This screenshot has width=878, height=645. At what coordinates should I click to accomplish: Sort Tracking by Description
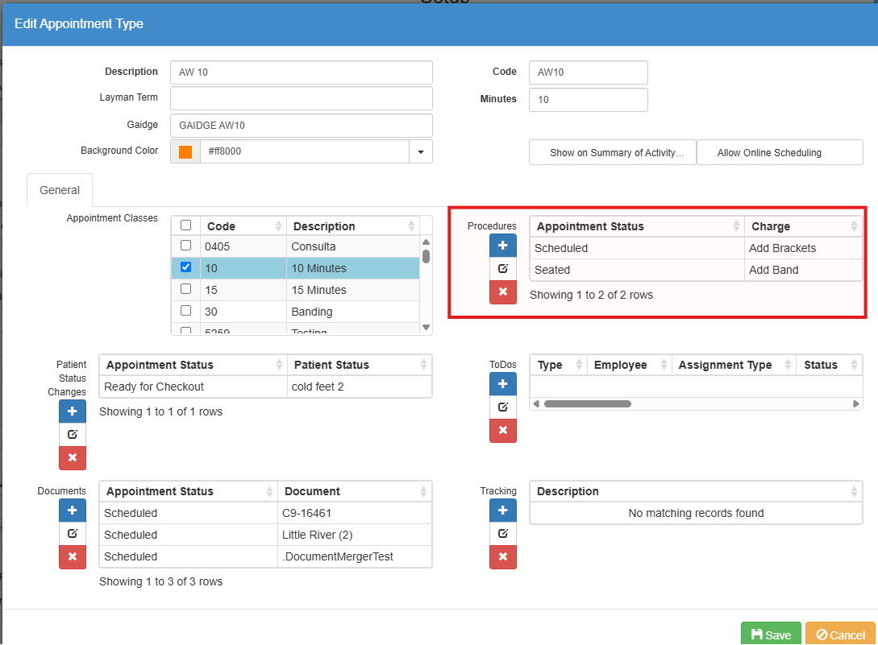point(696,491)
